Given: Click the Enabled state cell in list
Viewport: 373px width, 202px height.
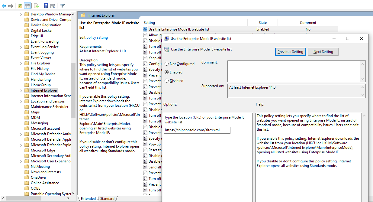Looking at the screenshot, I should point(263,29).
